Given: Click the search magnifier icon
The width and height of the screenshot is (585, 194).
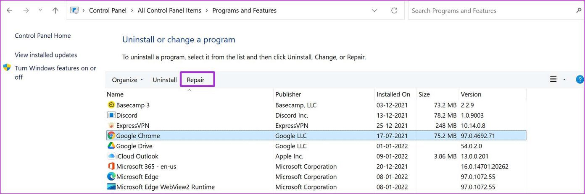Looking at the screenshot, I should pos(579,11).
